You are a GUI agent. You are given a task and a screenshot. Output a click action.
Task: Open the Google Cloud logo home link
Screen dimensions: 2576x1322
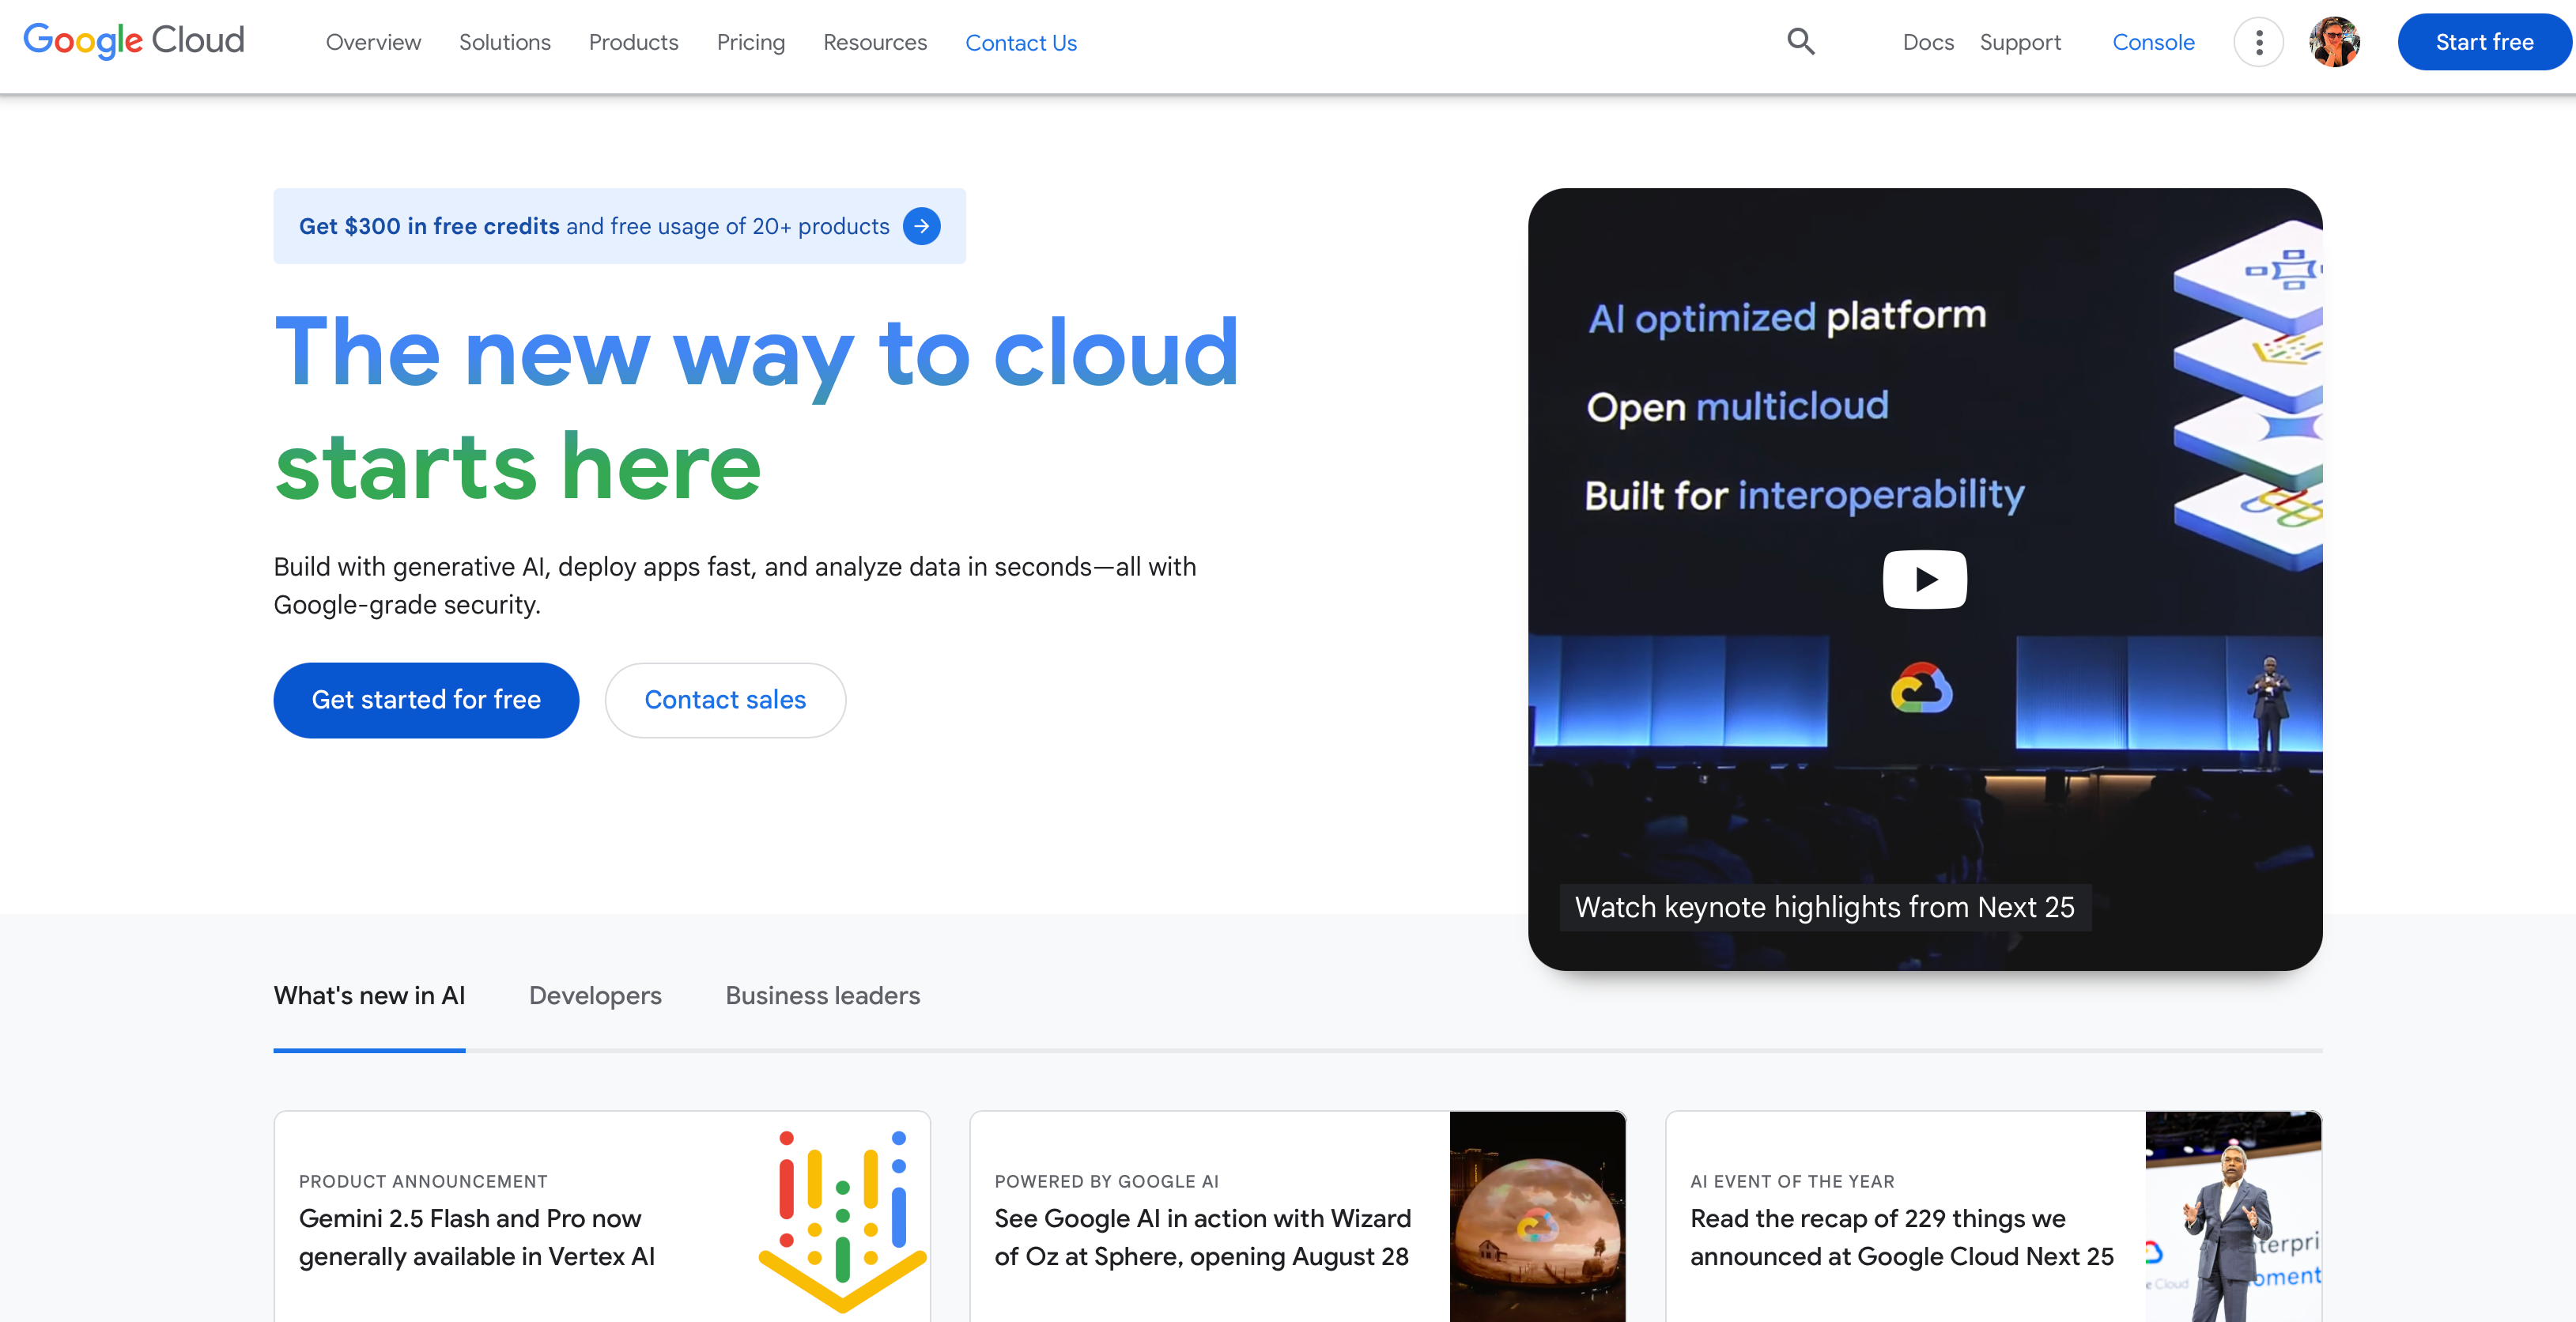[134, 41]
